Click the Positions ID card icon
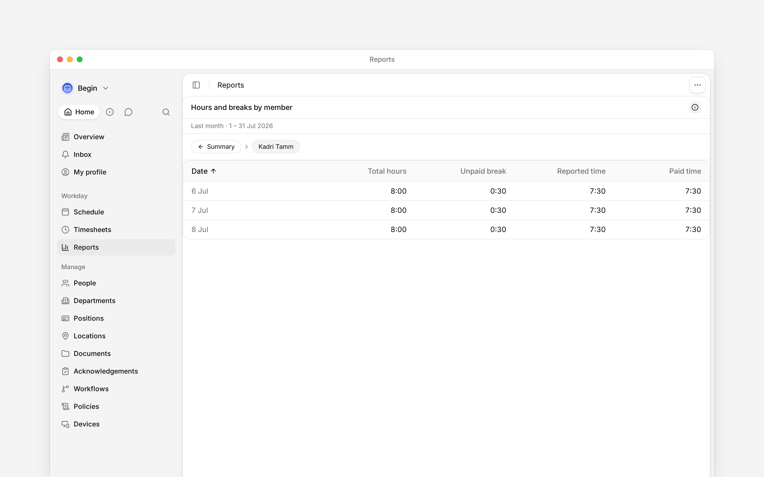 (x=65, y=318)
